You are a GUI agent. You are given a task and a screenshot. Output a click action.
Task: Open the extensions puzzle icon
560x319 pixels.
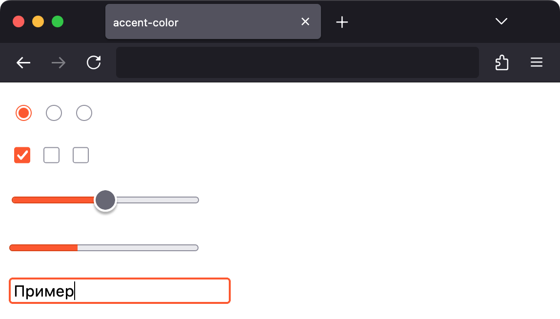click(502, 62)
